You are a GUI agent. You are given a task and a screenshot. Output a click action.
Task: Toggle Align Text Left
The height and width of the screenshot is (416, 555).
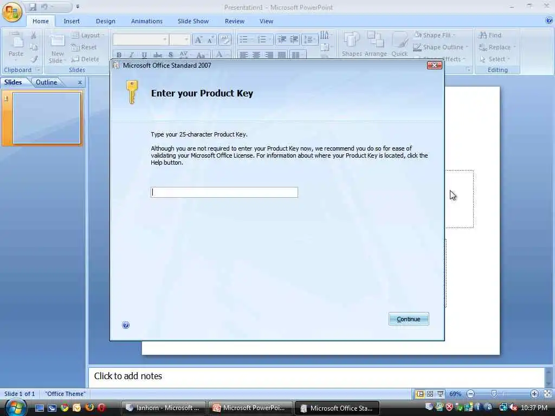click(x=243, y=55)
